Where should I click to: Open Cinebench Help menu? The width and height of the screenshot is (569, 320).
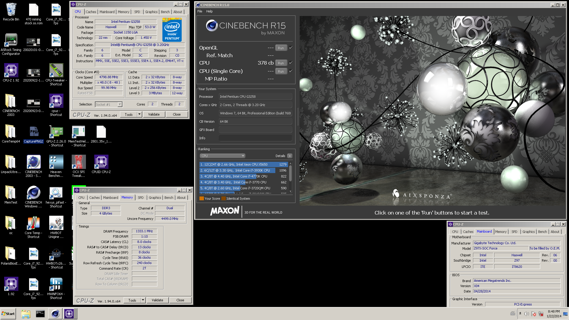210,11
